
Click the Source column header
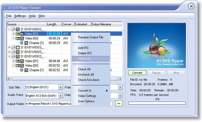(27, 24)
